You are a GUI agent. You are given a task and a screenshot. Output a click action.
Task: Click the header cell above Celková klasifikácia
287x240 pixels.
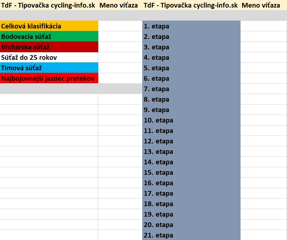[49, 5]
